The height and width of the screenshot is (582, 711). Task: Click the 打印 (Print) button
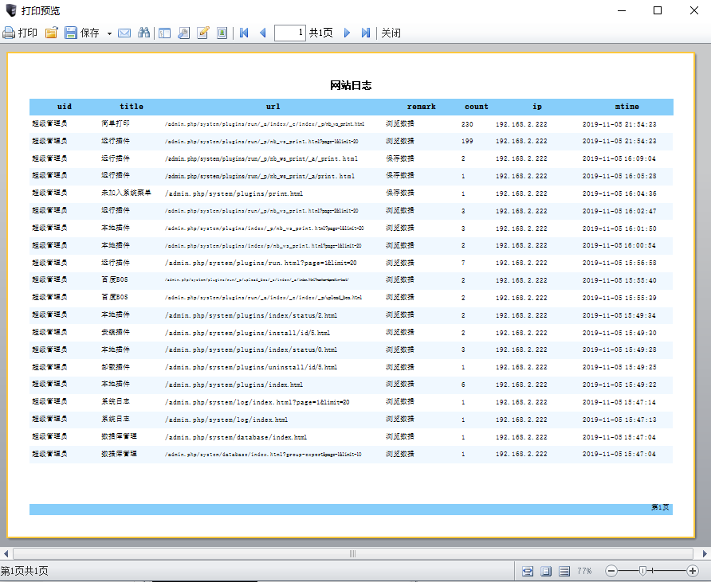click(x=20, y=33)
